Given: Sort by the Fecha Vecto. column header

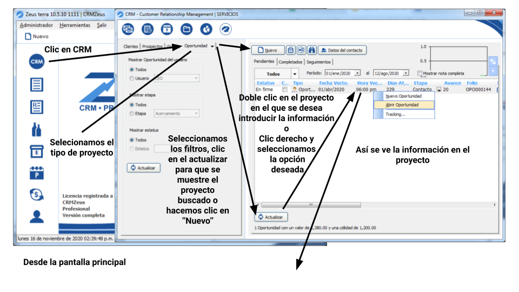Looking at the screenshot, I should coord(334,83).
